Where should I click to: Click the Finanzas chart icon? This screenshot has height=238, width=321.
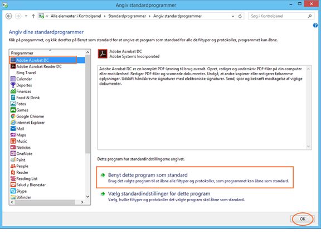click(13, 91)
